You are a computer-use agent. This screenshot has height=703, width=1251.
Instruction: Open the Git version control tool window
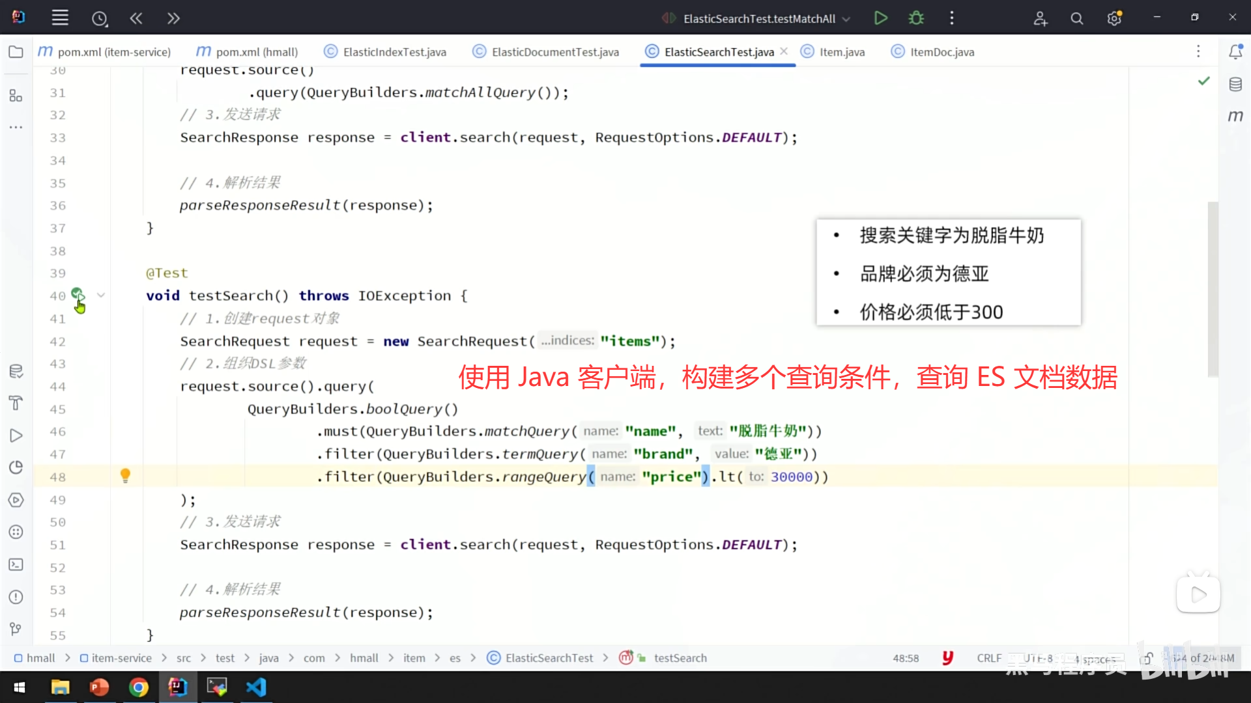pos(16,629)
